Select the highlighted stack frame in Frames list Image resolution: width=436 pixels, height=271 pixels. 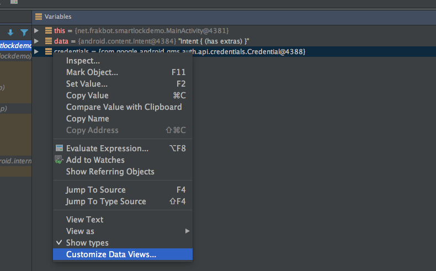[16, 45]
